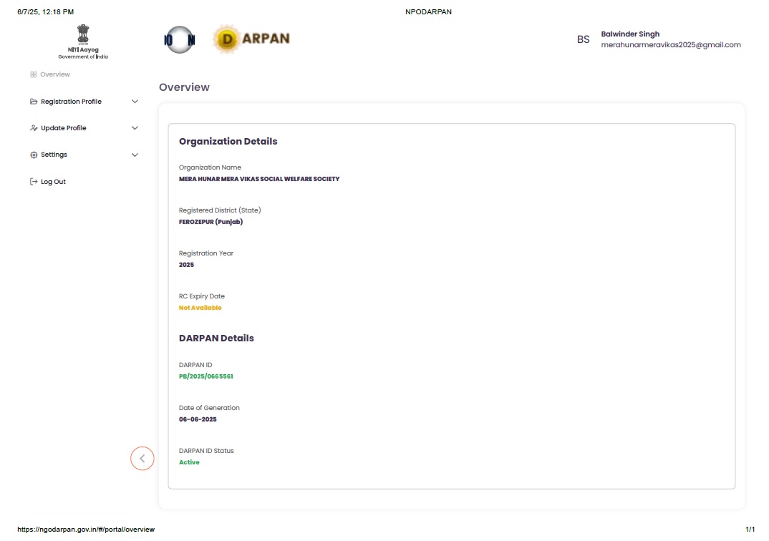The image size is (769, 541).
Task: Click the Registered District (State) label
Action: click(x=220, y=210)
